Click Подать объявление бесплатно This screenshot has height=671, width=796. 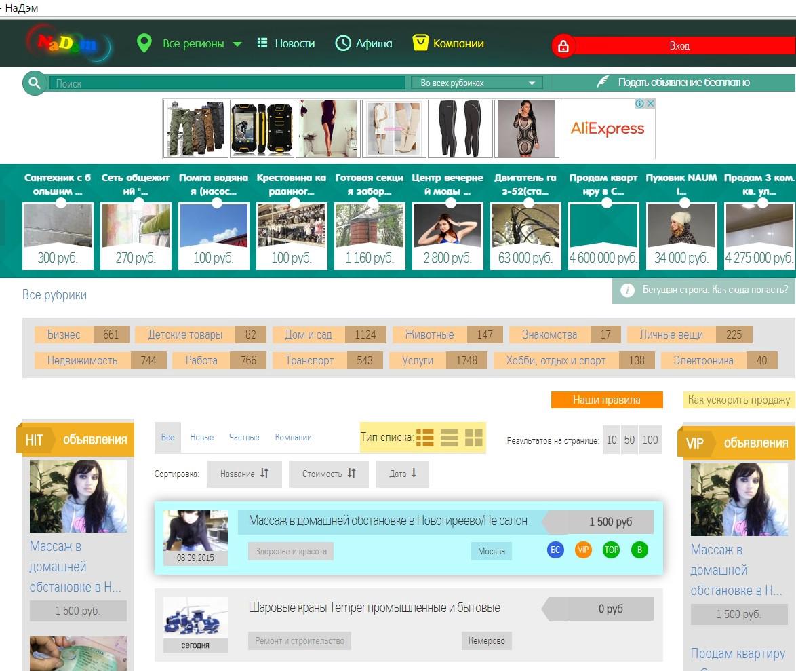684,82
